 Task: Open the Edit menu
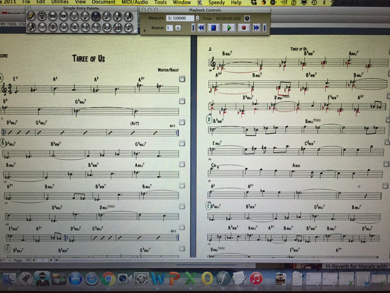40,2
